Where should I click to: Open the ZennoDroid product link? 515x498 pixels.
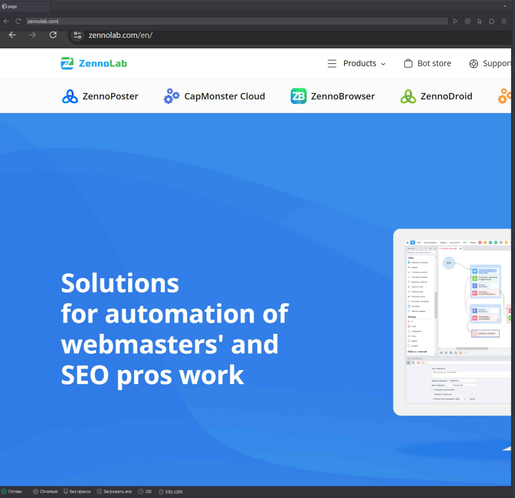(436, 96)
